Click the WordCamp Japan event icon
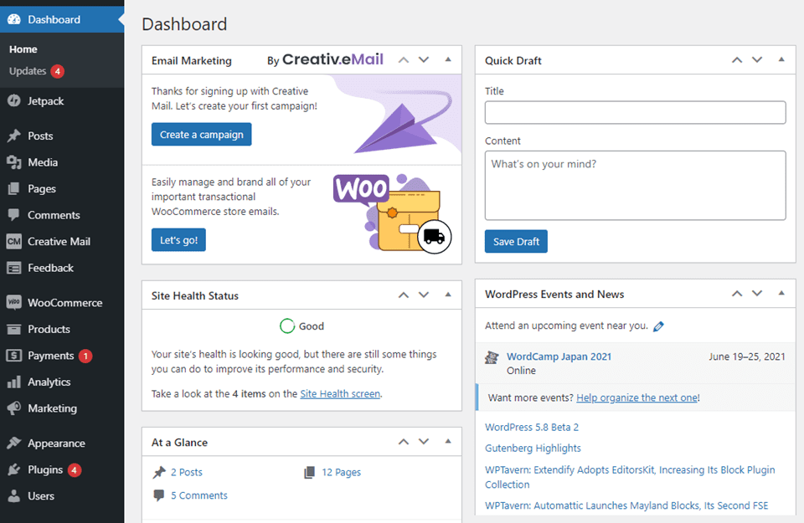Viewport: 804px width, 523px height. (492, 357)
